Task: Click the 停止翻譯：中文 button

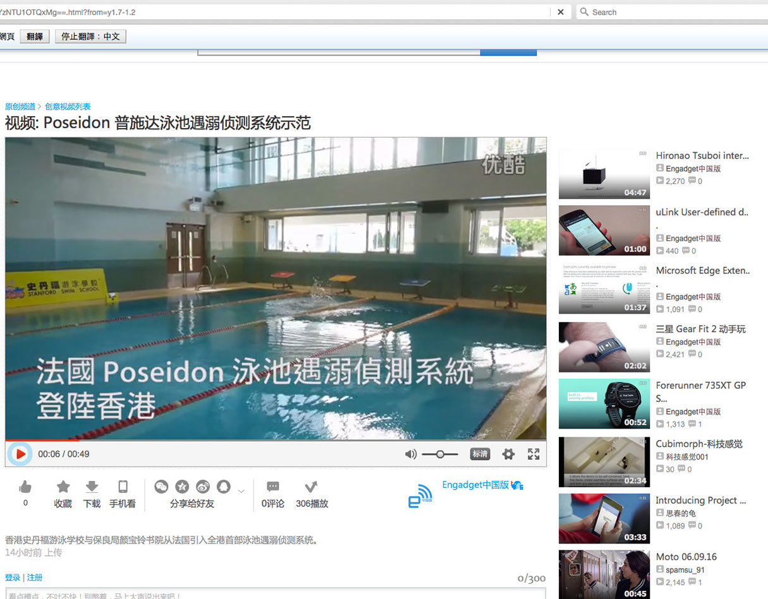Action: [90, 37]
